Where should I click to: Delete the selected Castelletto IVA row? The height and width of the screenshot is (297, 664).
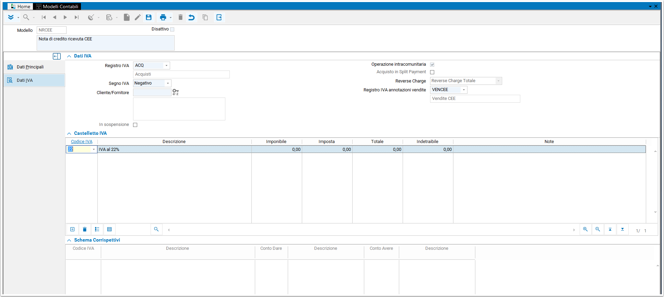(85, 229)
